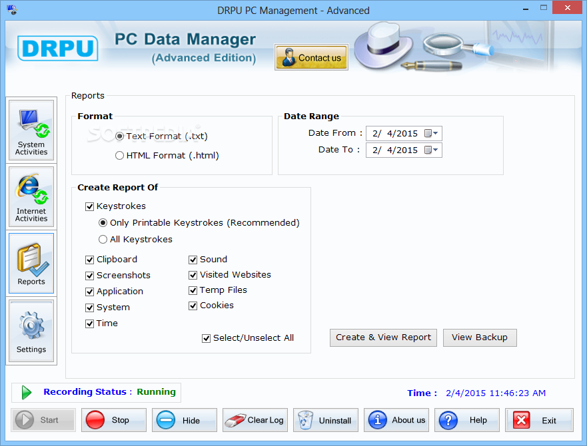Select Text Format (.txt) radio button

pos(120,136)
